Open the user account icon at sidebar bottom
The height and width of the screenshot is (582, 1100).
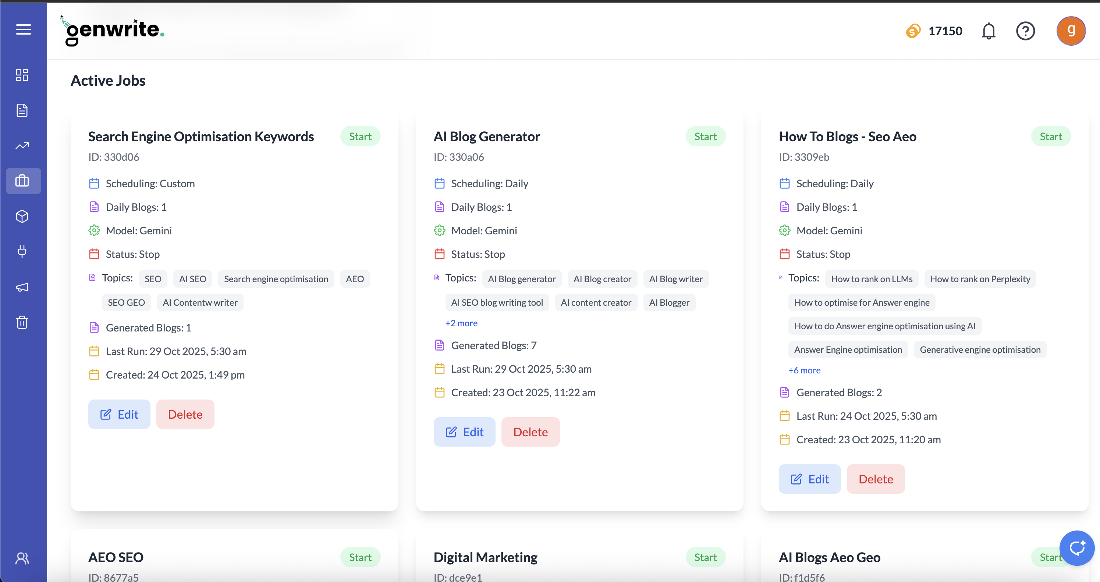(22, 558)
